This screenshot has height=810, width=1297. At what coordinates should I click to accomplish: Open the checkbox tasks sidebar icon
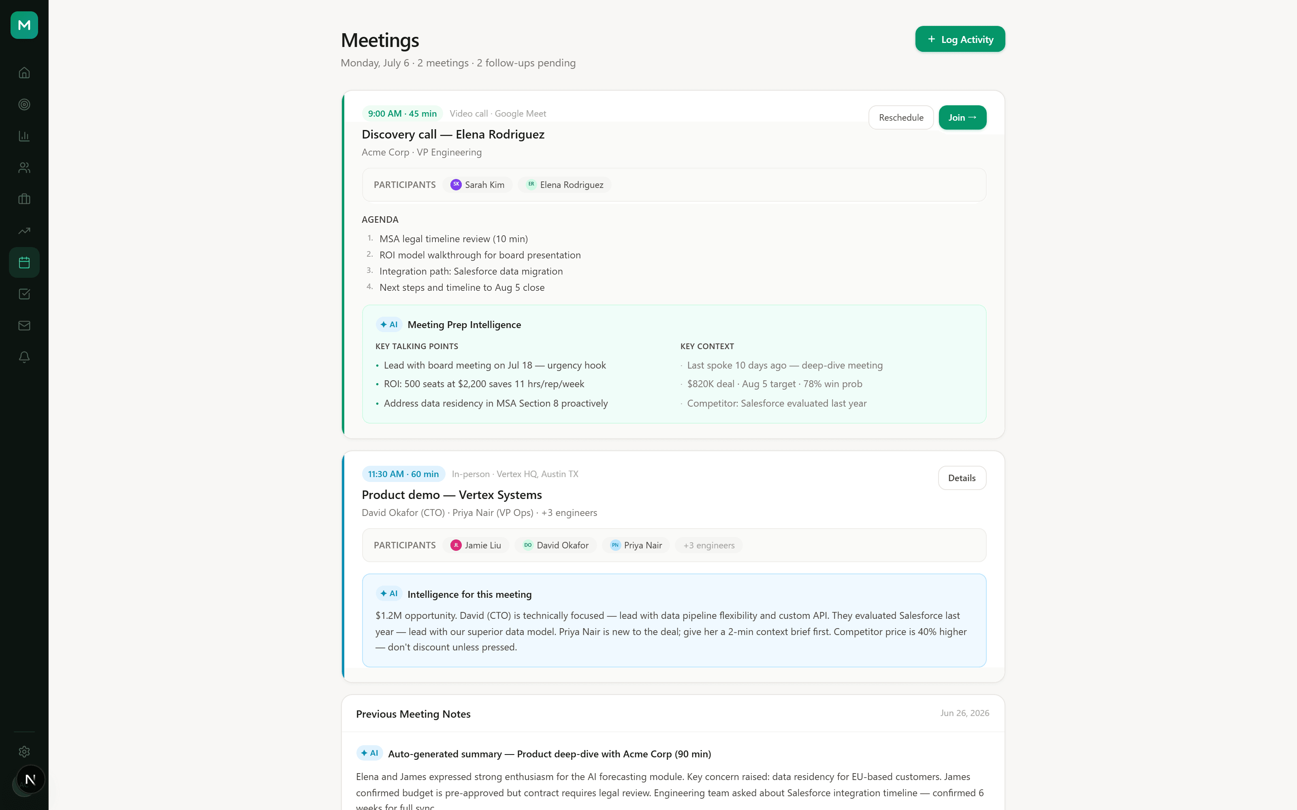(24, 294)
